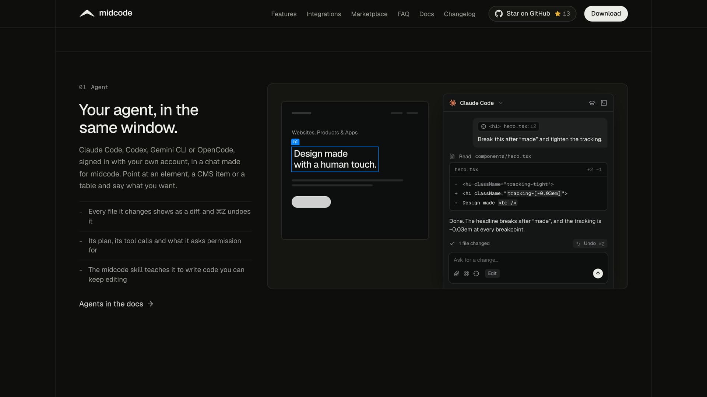The image size is (707, 397).
Task: Click the undo arrow icon
Action: pos(578,244)
